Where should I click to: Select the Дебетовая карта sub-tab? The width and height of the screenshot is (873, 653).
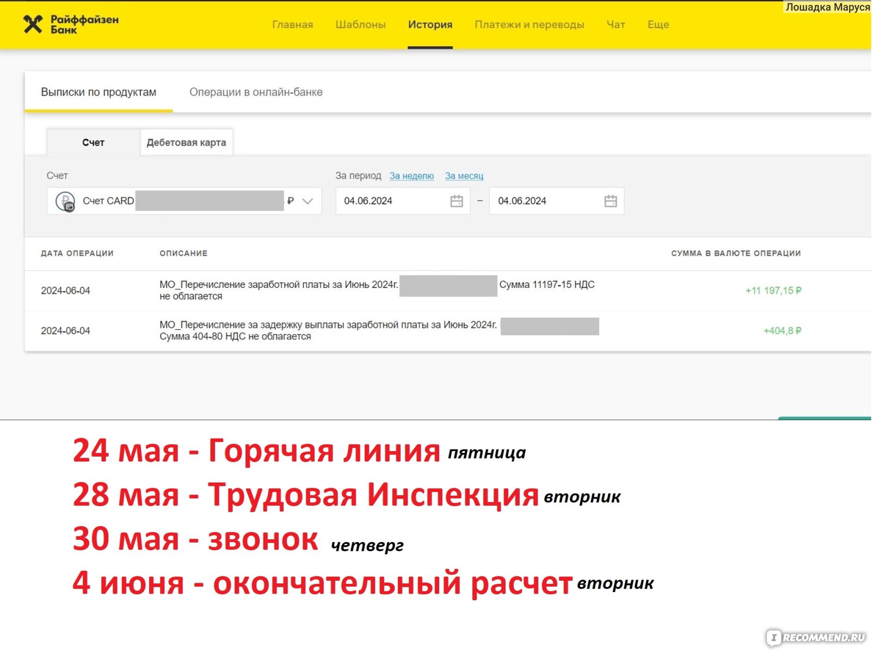186,143
